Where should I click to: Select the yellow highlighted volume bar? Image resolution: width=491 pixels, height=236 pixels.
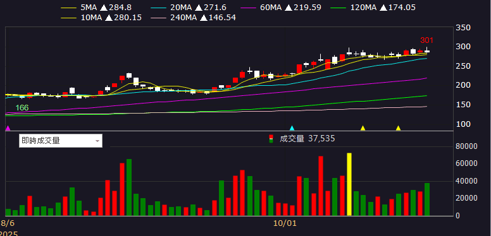click(349, 184)
